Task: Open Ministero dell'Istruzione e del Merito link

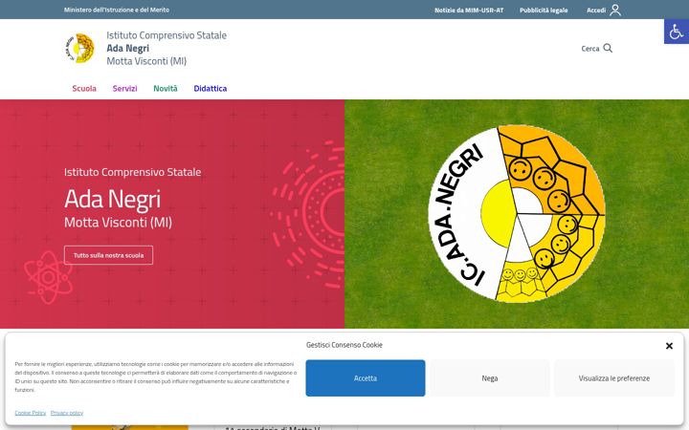Action: coord(117,10)
